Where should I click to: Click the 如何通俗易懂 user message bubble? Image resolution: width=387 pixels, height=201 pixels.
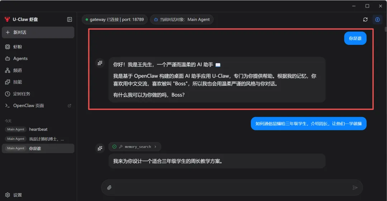click(309, 124)
